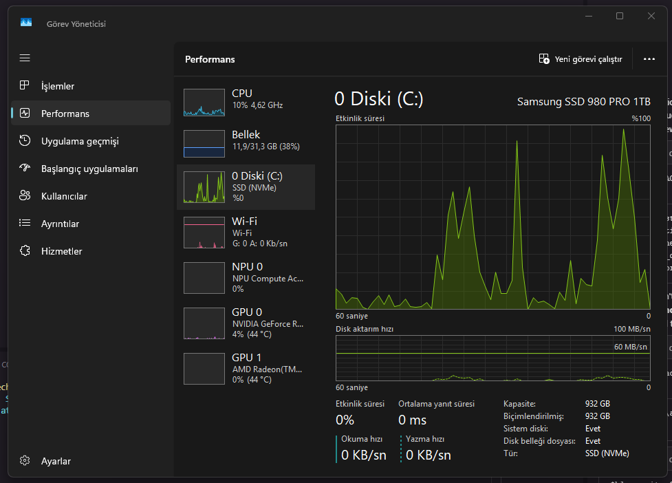The width and height of the screenshot is (672, 483).
Task: Toggle the hamburger navigation menu
Action: 25,58
